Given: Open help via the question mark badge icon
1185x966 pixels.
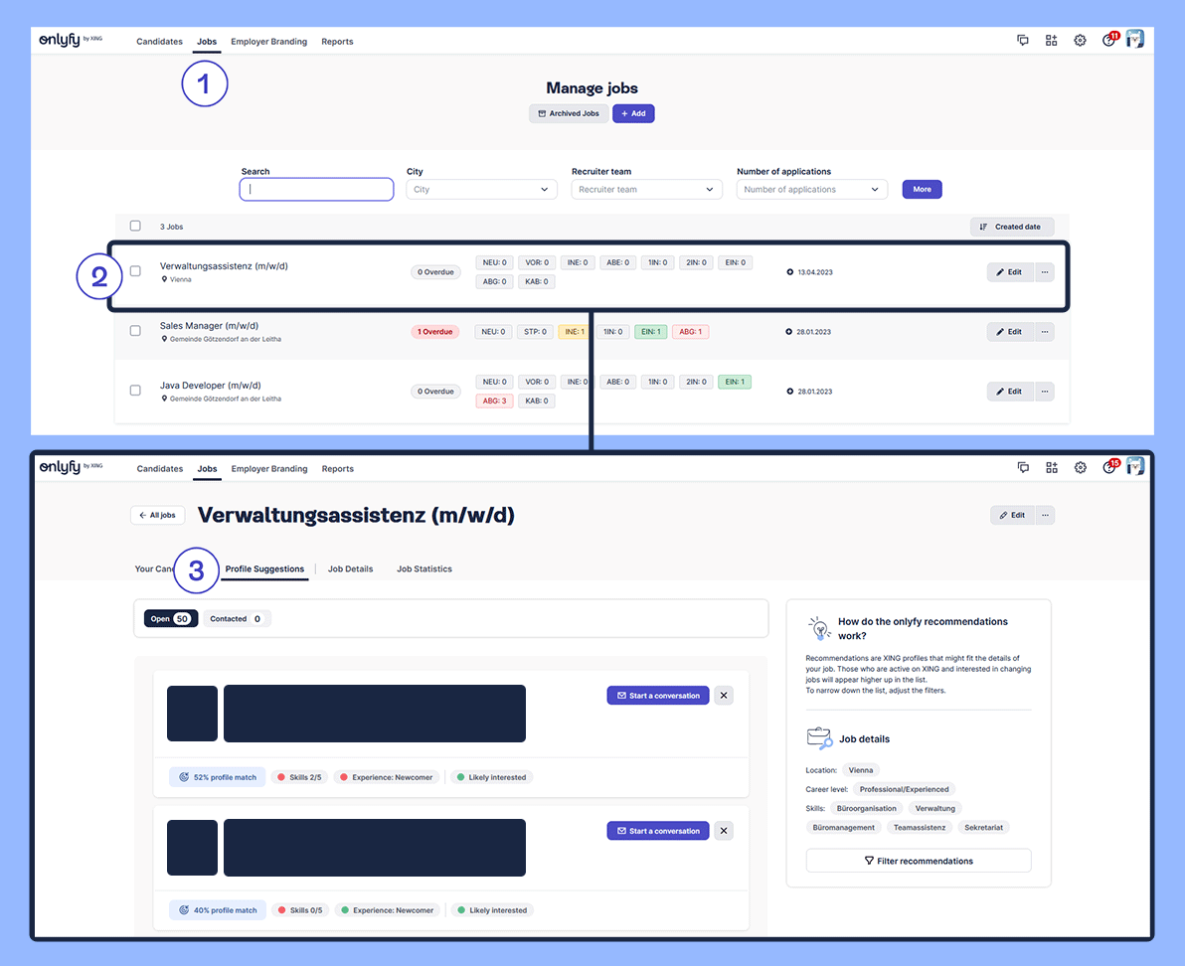Looking at the screenshot, I should 1108,40.
